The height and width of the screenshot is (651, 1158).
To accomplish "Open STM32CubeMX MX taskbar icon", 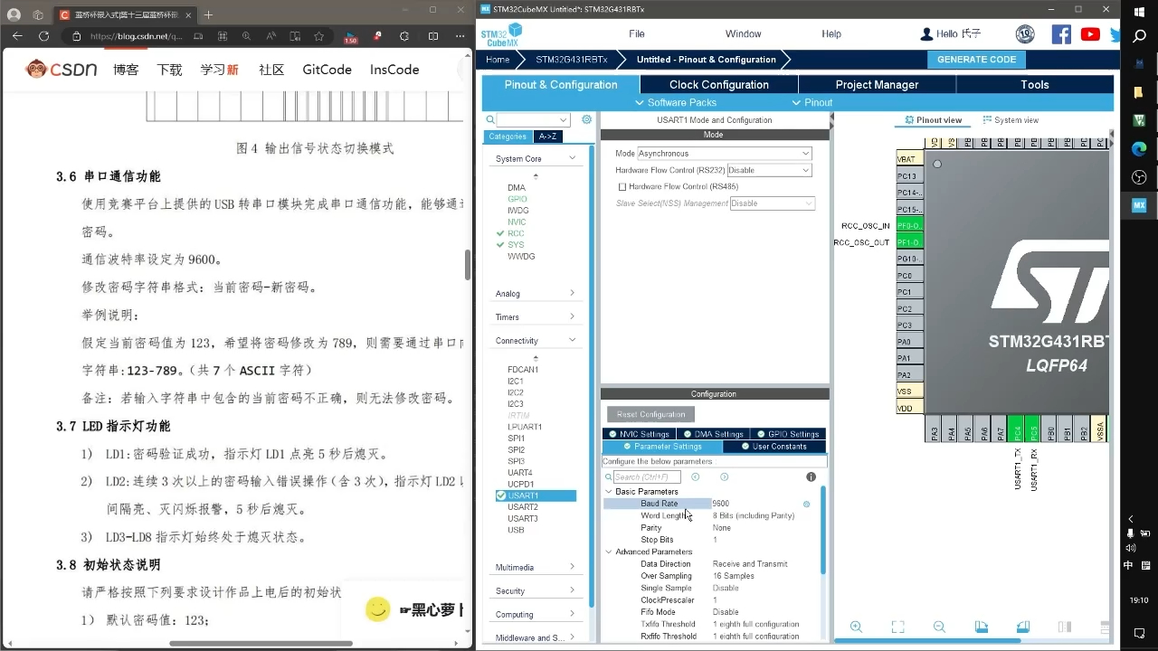I will (x=1139, y=205).
